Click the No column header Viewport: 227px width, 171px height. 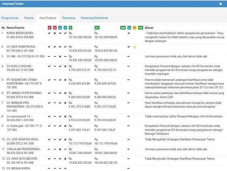[x=3, y=28]
